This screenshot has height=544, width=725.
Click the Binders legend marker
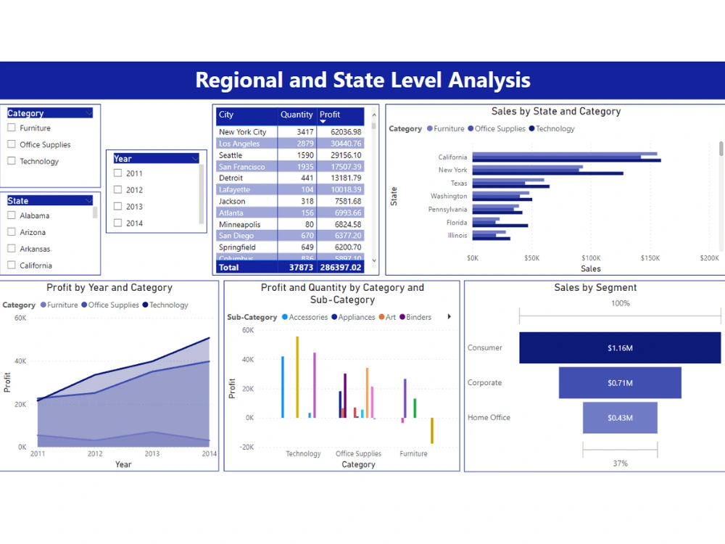tap(402, 317)
